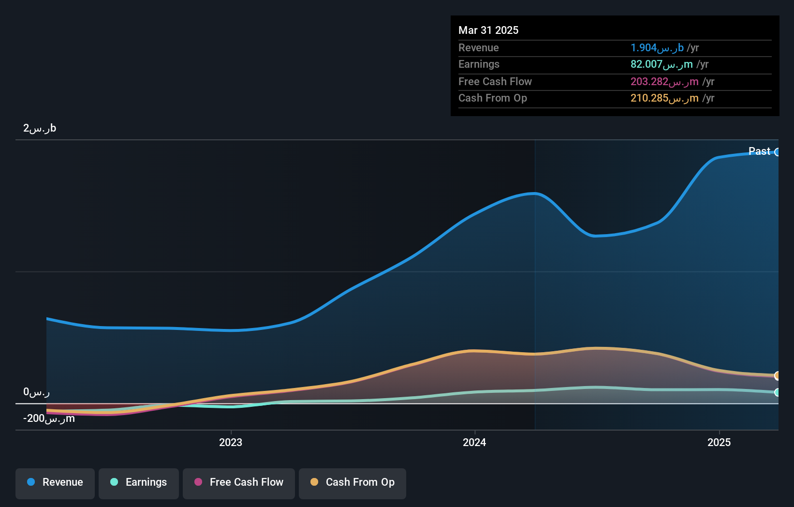The height and width of the screenshot is (507, 794).
Task: Click the -200m y-axis label
Action: coord(49,418)
